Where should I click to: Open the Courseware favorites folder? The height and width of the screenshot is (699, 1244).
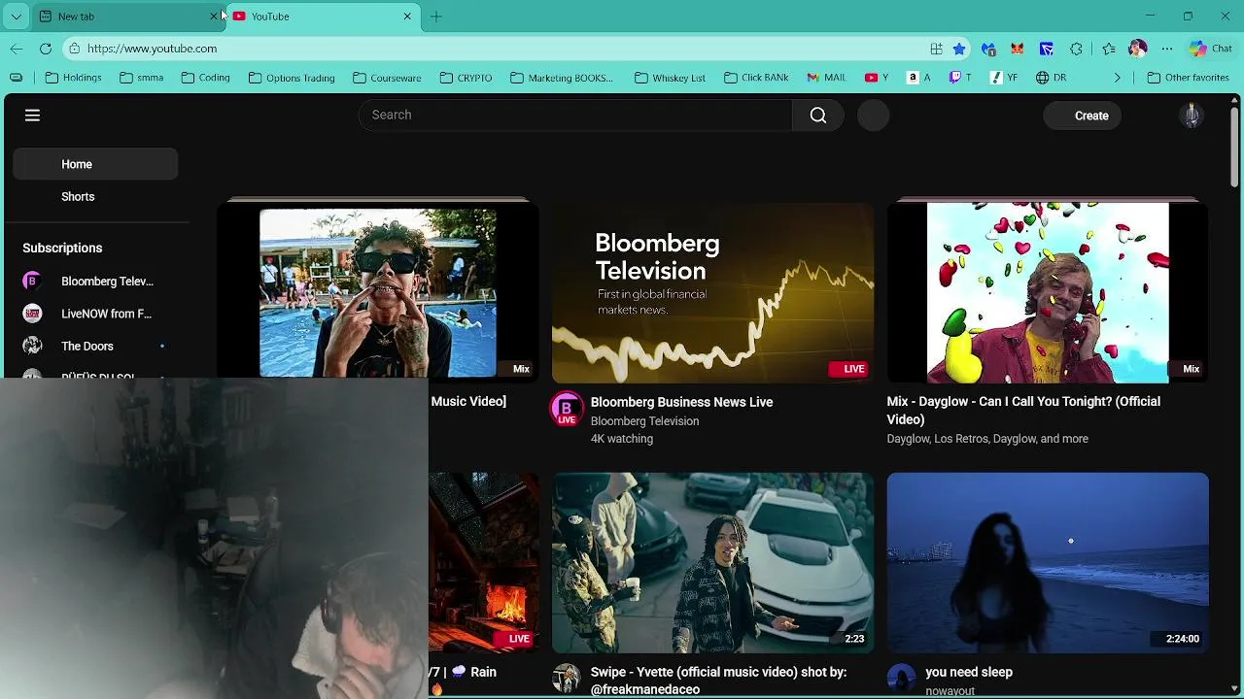[387, 78]
